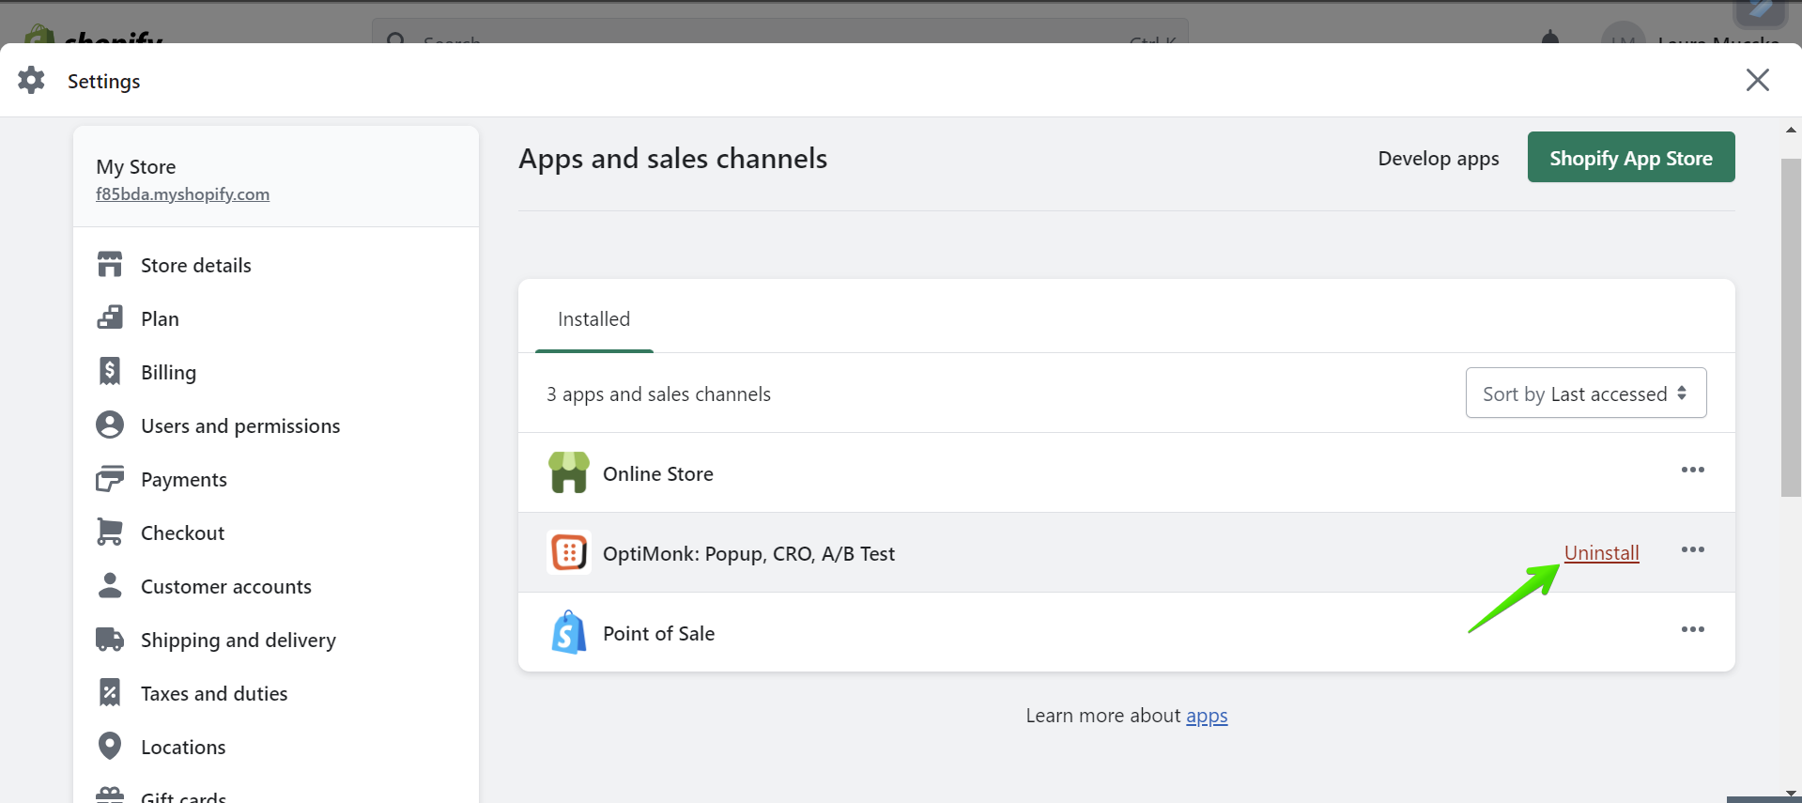Open more options for OptiMonk
Screen dimensions: 1802x803
click(x=1693, y=549)
